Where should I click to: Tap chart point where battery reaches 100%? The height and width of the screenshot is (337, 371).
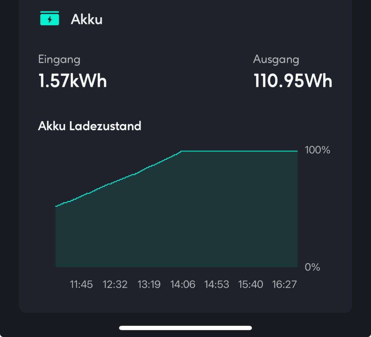[x=181, y=151]
